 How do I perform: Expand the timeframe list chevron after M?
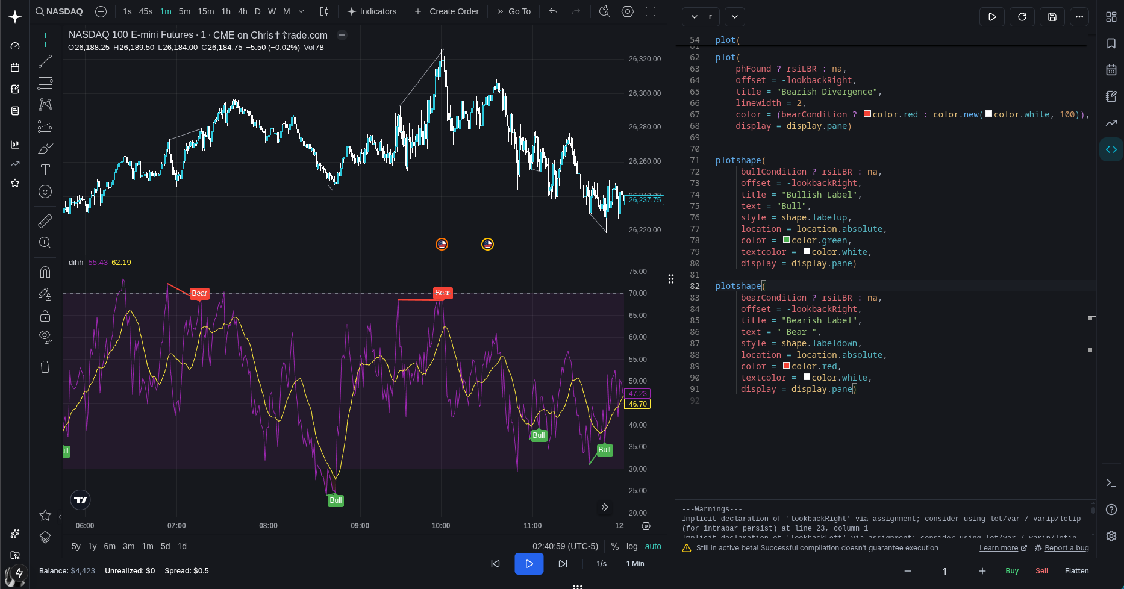(301, 11)
